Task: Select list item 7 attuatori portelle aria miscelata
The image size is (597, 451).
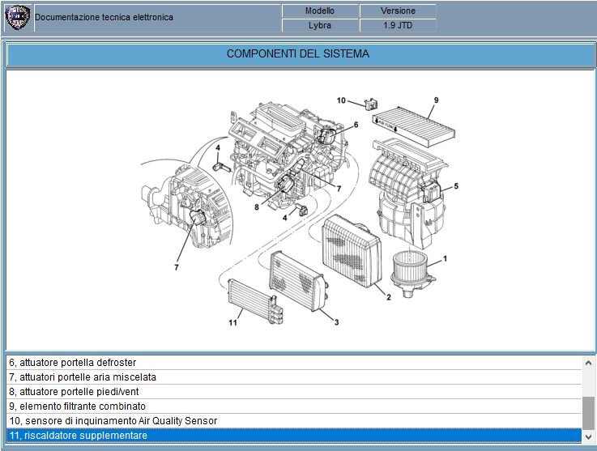Action: pos(292,377)
